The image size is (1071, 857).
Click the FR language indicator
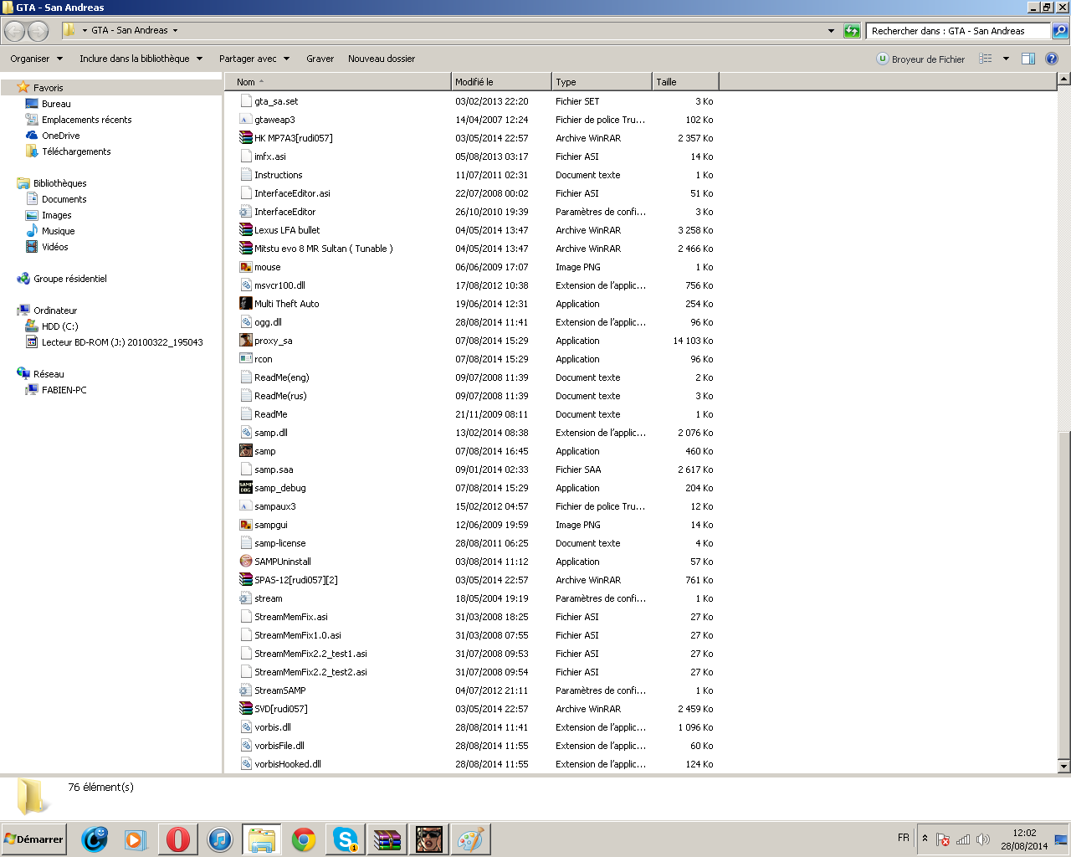click(x=904, y=838)
